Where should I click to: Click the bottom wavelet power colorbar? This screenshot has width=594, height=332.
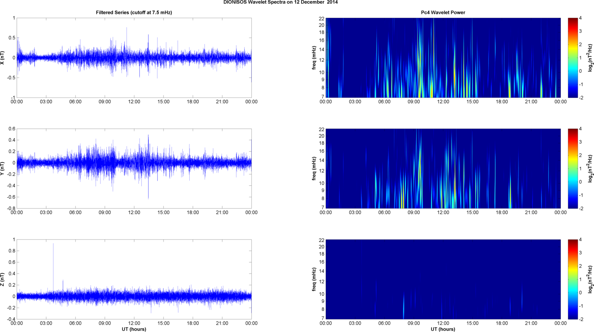(573, 279)
